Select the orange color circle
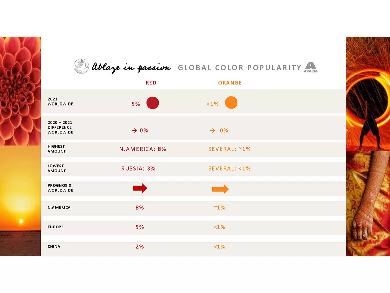Image resolution: width=390 pixels, height=293 pixels. point(231,102)
